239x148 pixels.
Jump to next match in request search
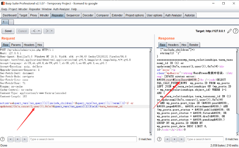25,139
